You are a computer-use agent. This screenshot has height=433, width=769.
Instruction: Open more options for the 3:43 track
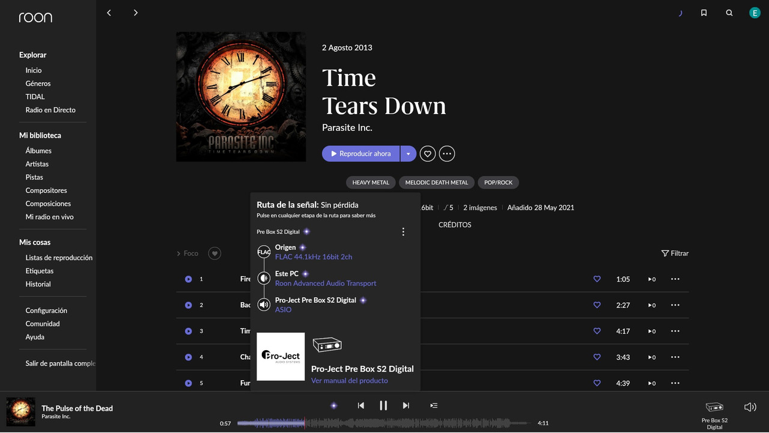(x=675, y=357)
